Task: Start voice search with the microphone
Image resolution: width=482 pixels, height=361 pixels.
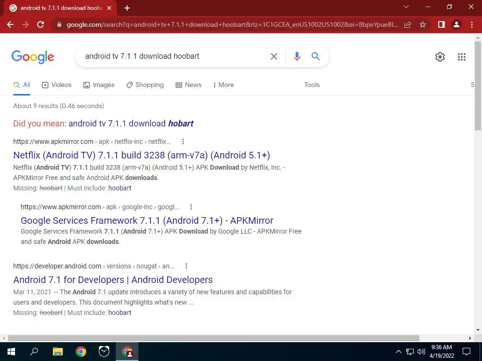Action: (297, 56)
